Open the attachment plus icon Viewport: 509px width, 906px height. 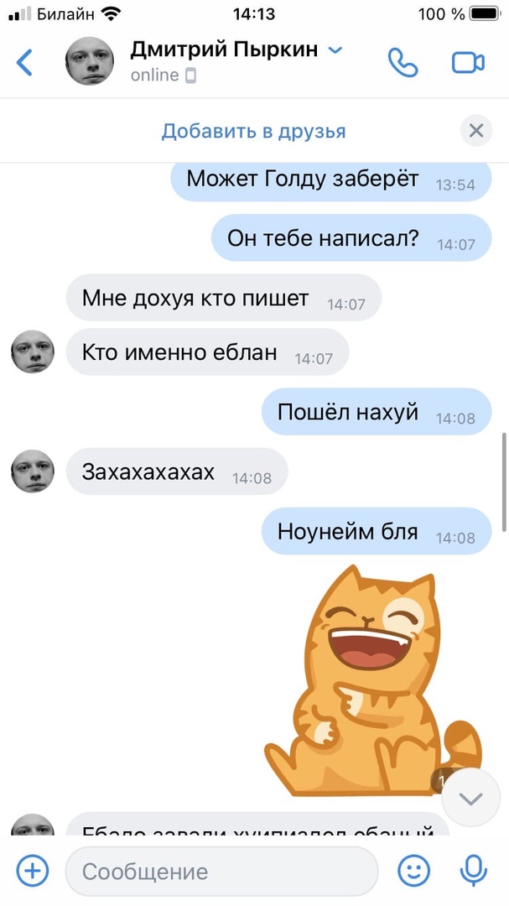[x=33, y=870]
